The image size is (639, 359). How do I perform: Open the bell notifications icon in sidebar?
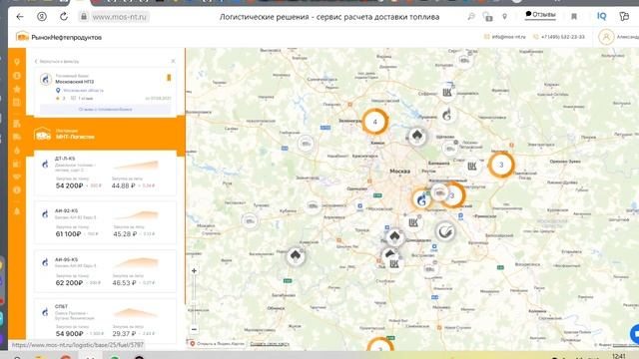click(x=17, y=211)
